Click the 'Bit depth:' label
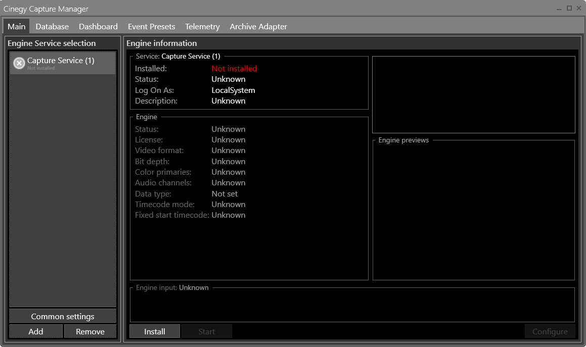The height and width of the screenshot is (347, 586). (152, 161)
